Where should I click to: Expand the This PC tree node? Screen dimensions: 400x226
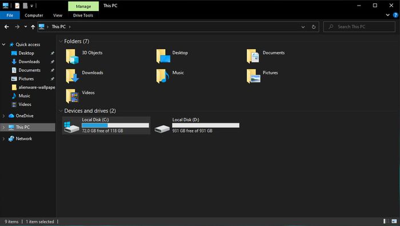3,127
